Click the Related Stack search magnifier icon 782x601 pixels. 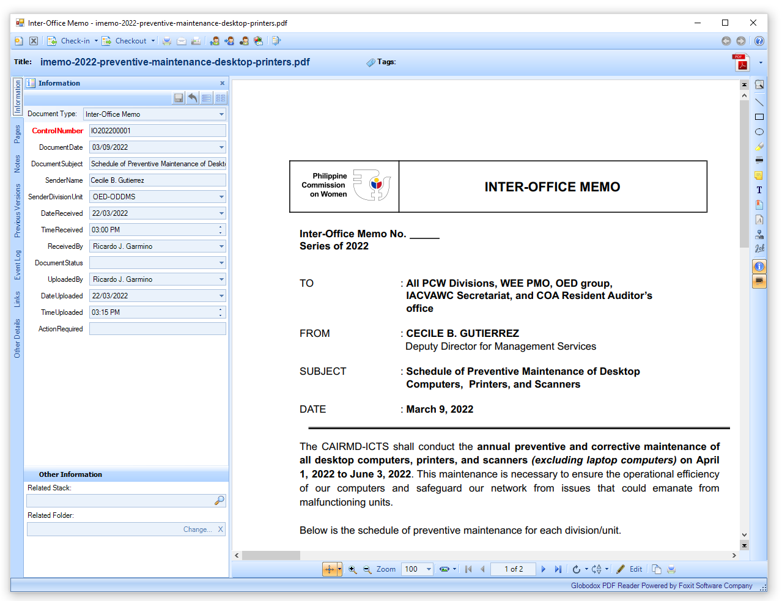point(219,501)
